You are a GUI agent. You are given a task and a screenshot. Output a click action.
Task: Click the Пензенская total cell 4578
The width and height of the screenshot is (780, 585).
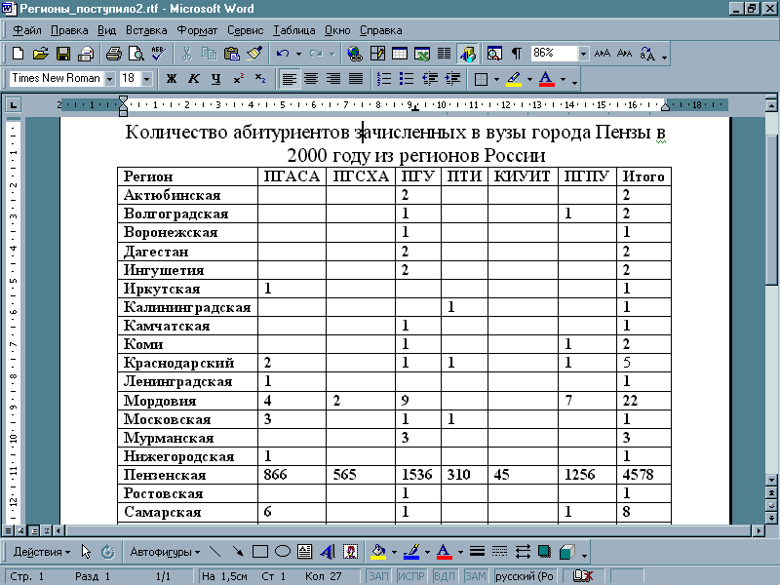(x=643, y=475)
